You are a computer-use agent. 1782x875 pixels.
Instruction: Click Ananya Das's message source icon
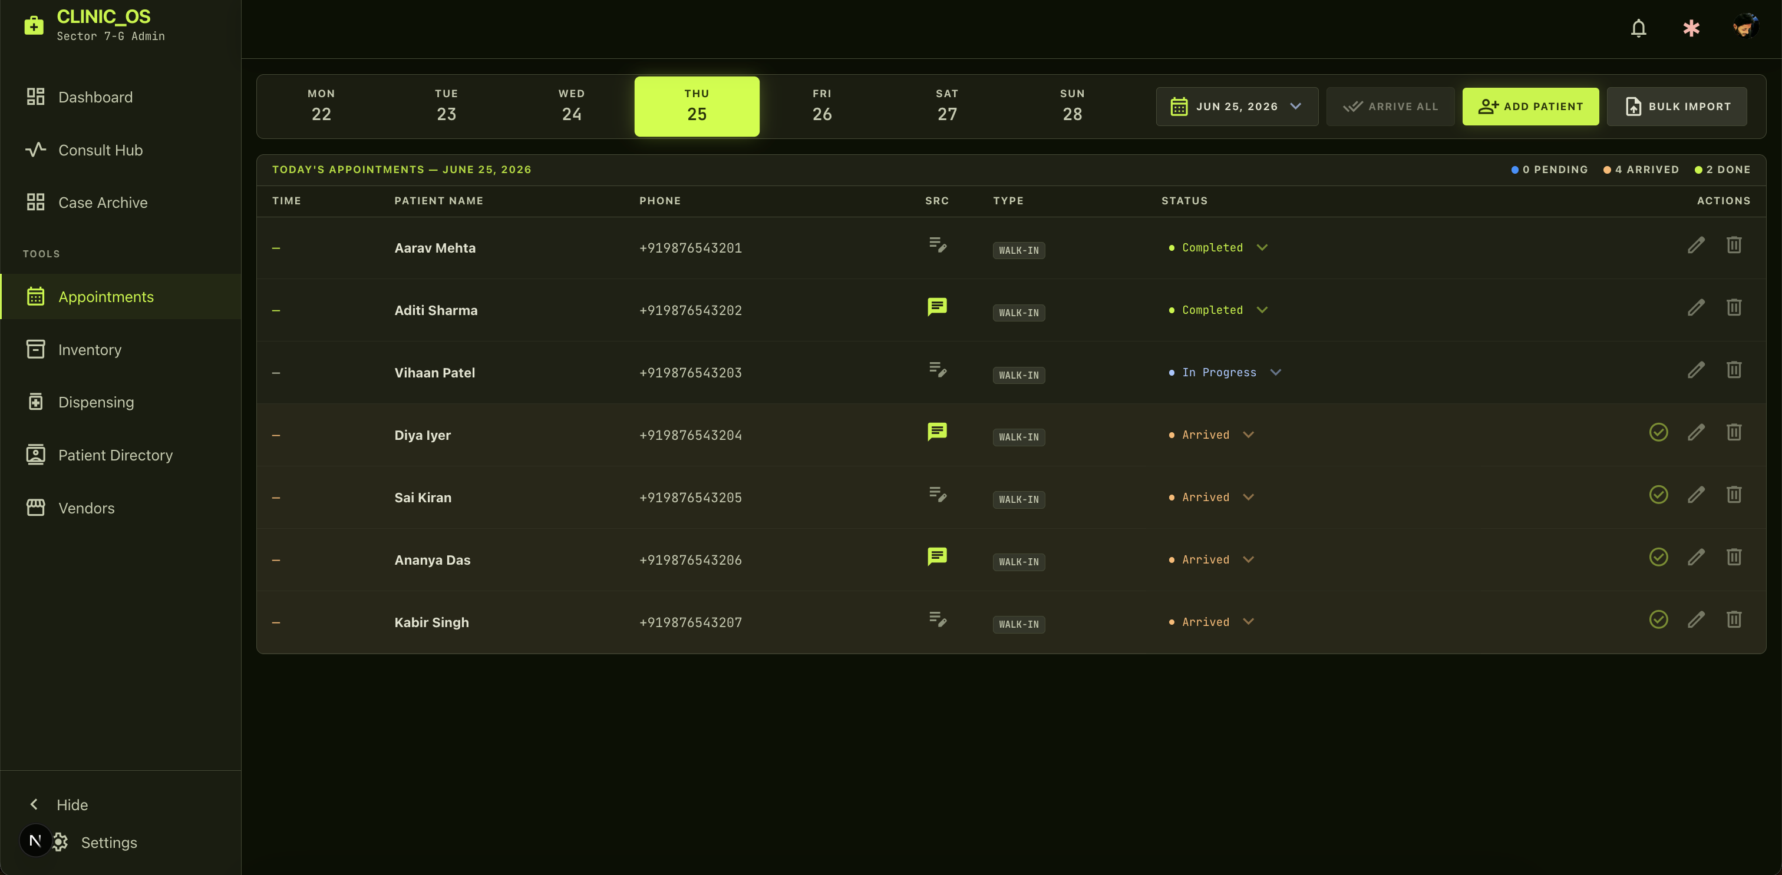936,556
